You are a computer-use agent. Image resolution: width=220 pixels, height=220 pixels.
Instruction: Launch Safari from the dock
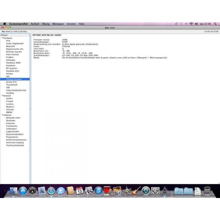51,191
